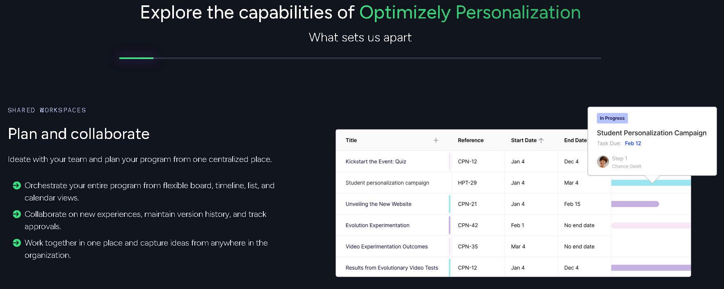Sort by the Reference column header
The width and height of the screenshot is (724, 289).
(x=470, y=140)
